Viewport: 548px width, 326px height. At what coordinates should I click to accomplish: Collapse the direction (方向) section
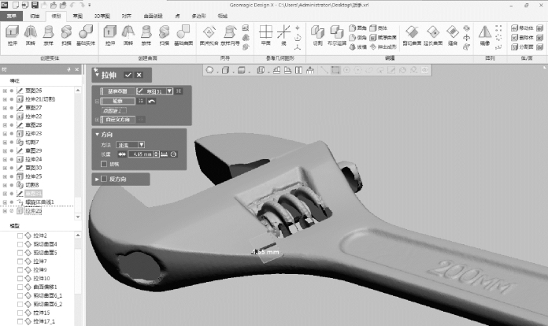pos(97,134)
